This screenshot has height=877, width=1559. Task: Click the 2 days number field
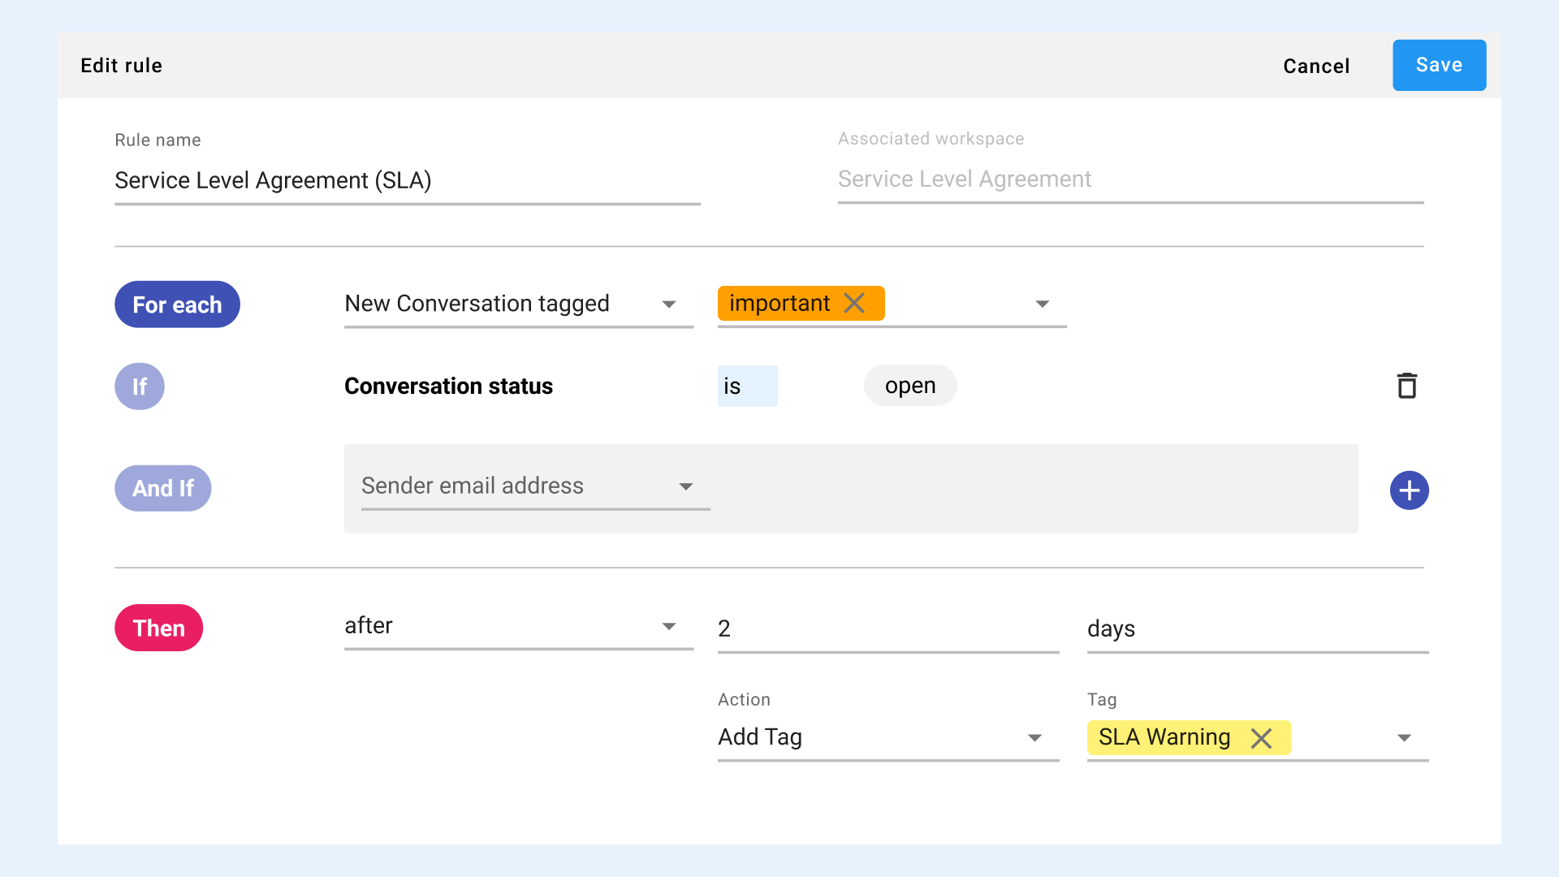tap(887, 629)
